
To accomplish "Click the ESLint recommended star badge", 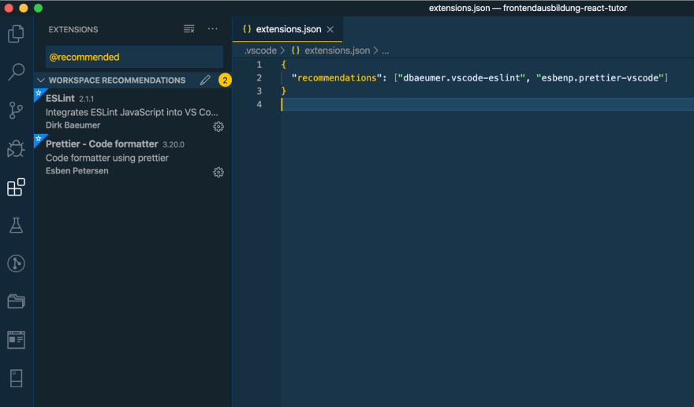I will click(39, 93).
